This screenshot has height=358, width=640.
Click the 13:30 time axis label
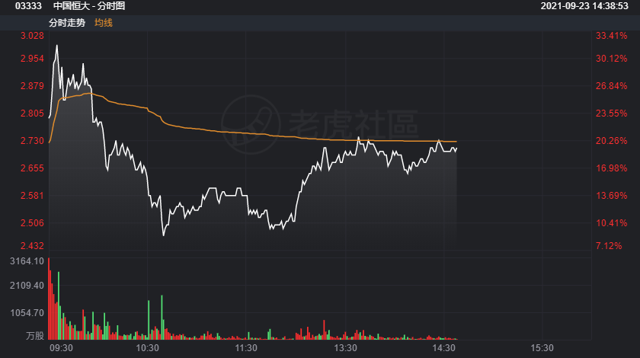tap(345, 348)
